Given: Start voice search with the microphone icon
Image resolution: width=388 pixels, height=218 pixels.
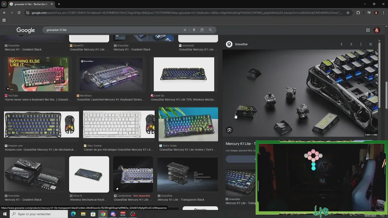Looking at the screenshot, I should pyautogui.click(x=194, y=30).
